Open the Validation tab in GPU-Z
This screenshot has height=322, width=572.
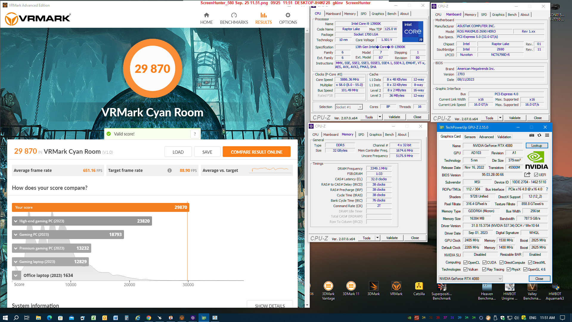coord(504,137)
